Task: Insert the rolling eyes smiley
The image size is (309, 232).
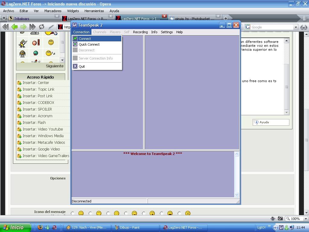Action: pyautogui.click(x=51, y=42)
